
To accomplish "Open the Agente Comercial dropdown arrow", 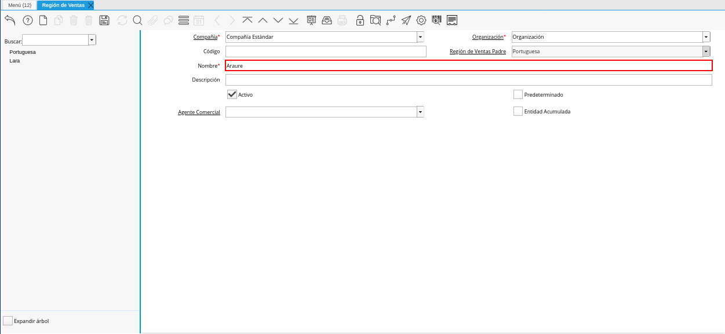I will [420, 112].
